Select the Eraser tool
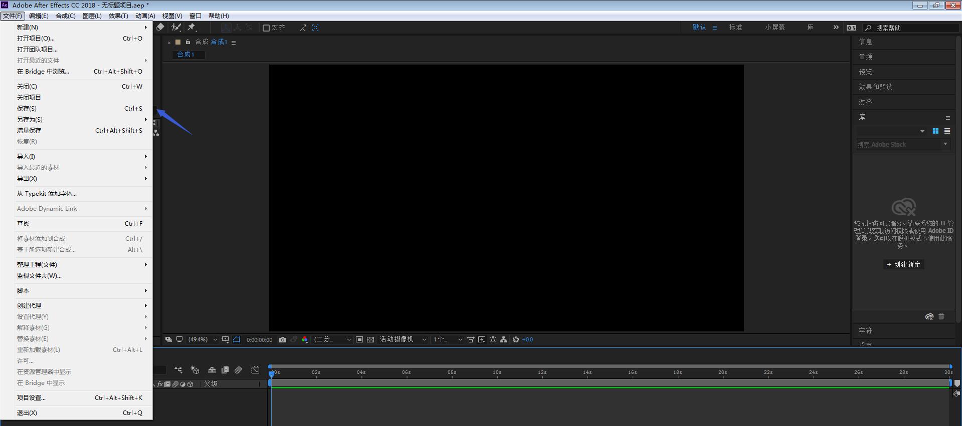 (x=160, y=28)
